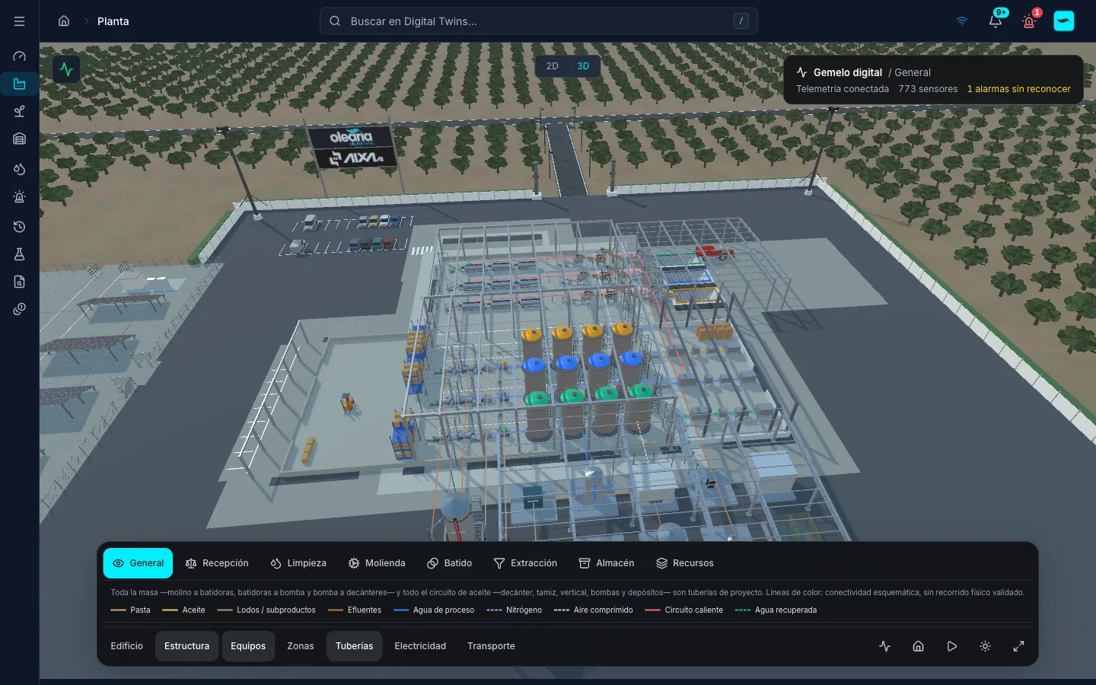This screenshot has height=685, width=1096.
Task: Toggle the Electricidad layer
Action: [x=420, y=646]
